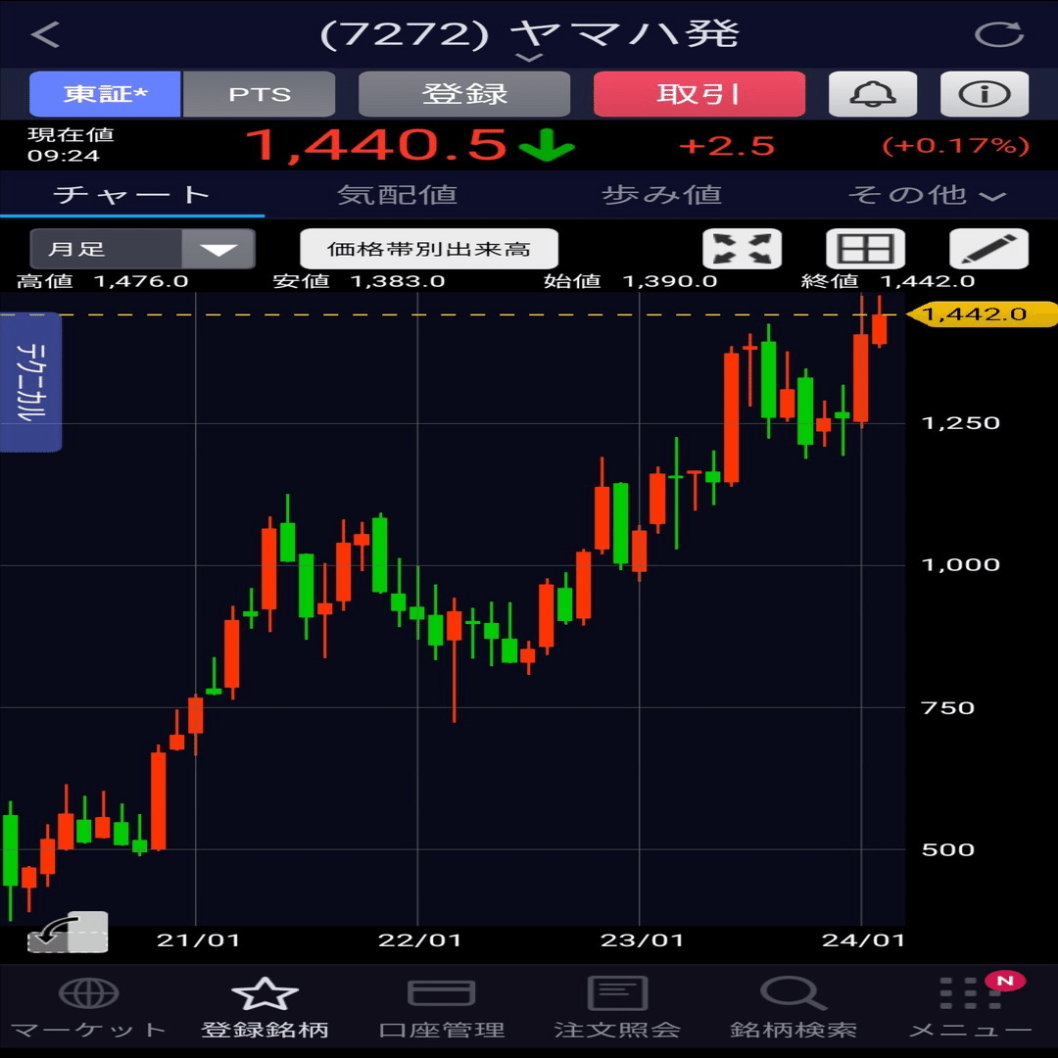Tap the red 取引 button
This screenshot has height=1058, width=1058.
[699, 94]
